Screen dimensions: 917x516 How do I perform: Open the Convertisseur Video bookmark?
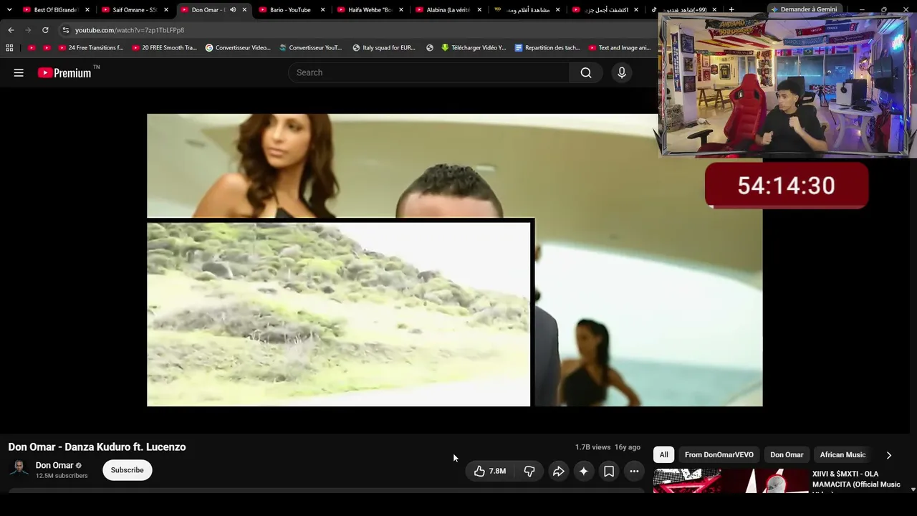click(x=238, y=48)
